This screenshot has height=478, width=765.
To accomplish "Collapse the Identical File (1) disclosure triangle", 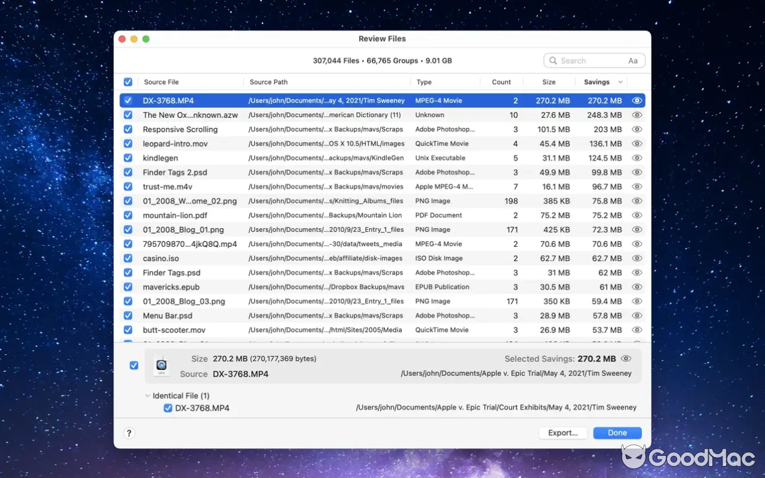I will click(147, 396).
